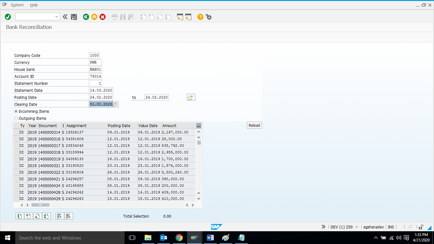Open Customize Local Layout gear icon
The image size is (434, 244).
point(209,17)
